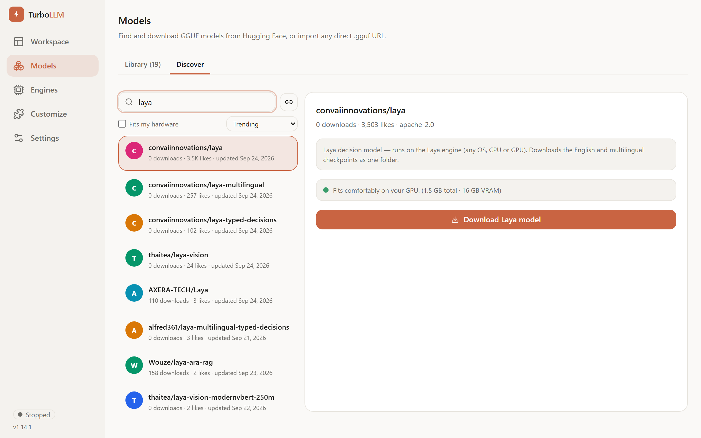
Task: Click the download icon on the Laya button
Action: (455, 220)
